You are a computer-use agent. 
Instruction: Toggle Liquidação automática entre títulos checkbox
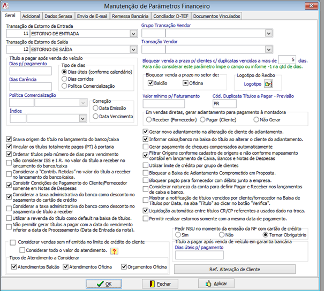tap(146, 211)
